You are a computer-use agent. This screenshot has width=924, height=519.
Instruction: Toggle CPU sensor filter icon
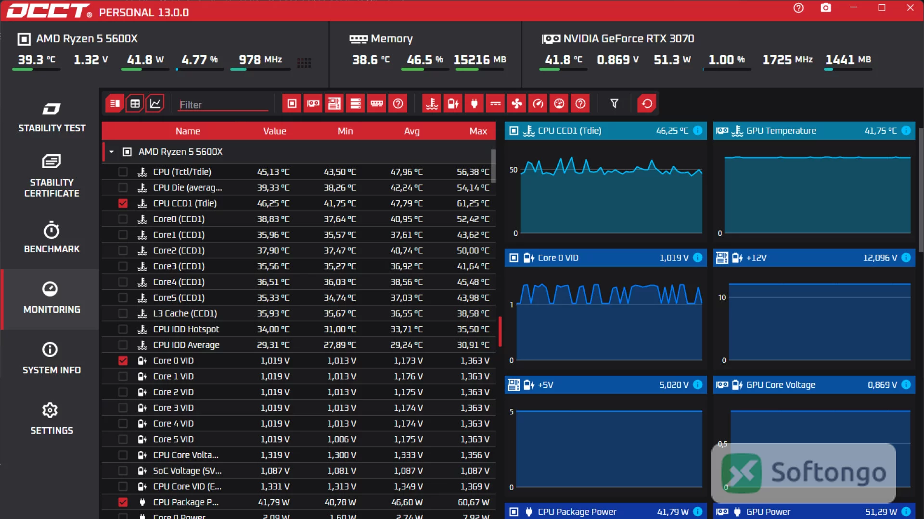(x=292, y=103)
